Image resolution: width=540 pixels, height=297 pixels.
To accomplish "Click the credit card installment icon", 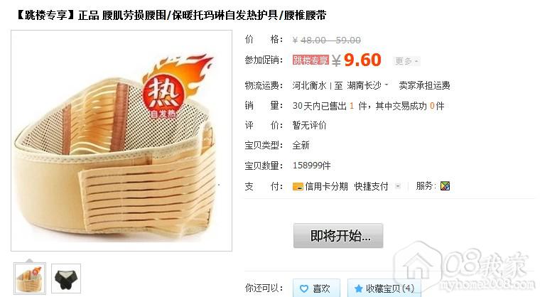I will [298, 187].
